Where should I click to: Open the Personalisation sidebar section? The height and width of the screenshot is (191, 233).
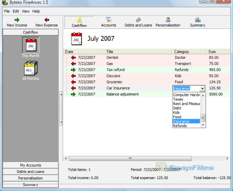31,178
